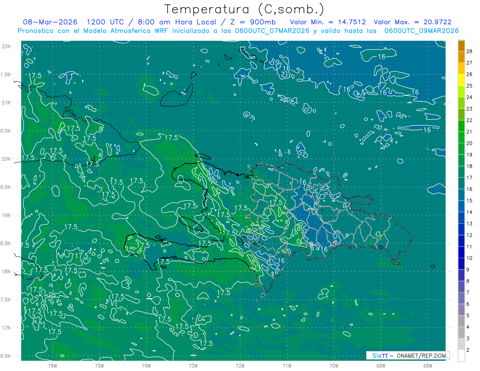The width and height of the screenshot is (480, 371).
Task: Click the legend value '17'
Action: pyautogui.click(x=470, y=178)
